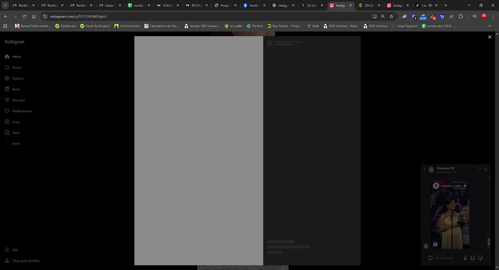Viewport: 499px width, 270px height.
Task: Switch to the eureka tab
Action: tap(139, 5)
